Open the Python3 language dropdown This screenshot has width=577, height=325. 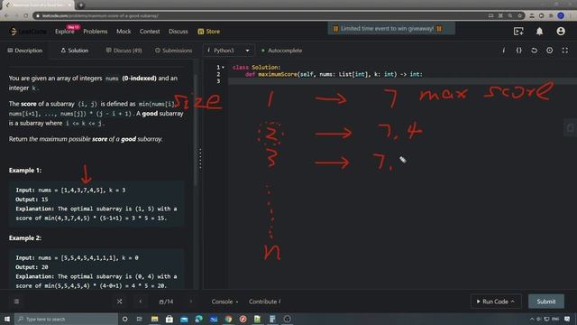228,51
